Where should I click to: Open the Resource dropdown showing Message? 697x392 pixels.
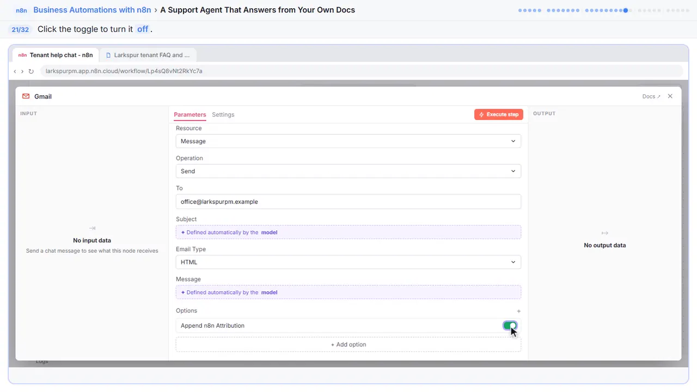point(348,141)
